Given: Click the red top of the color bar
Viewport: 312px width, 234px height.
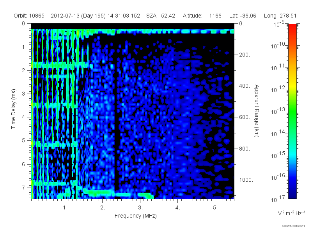Looking at the screenshot, I should click(x=292, y=27).
